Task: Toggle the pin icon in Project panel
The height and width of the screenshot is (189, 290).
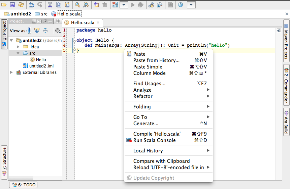Action: 45,21
